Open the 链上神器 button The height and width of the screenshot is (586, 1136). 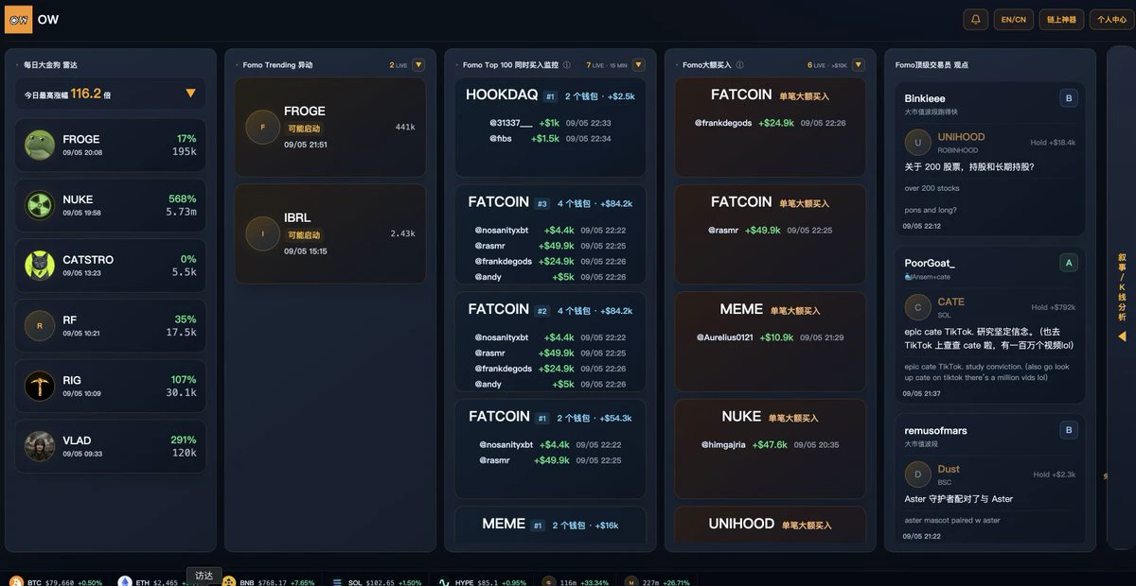pos(1061,19)
